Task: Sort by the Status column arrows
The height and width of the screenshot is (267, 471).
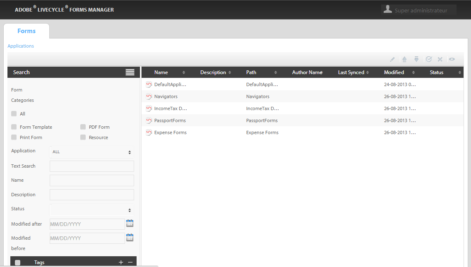Action: point(459,72)
